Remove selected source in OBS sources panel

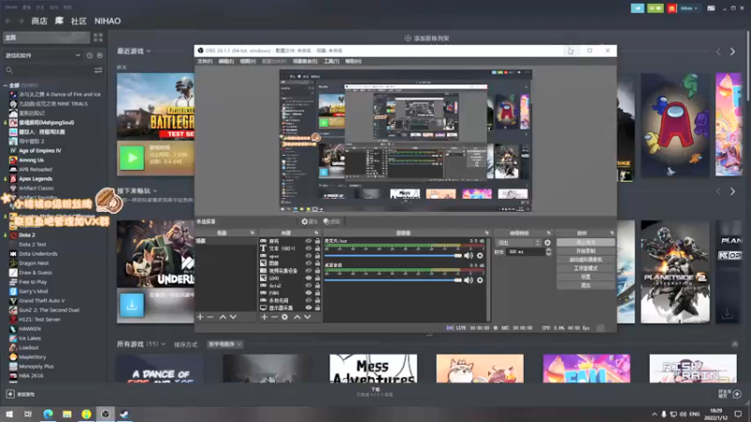tap(274, 317)
